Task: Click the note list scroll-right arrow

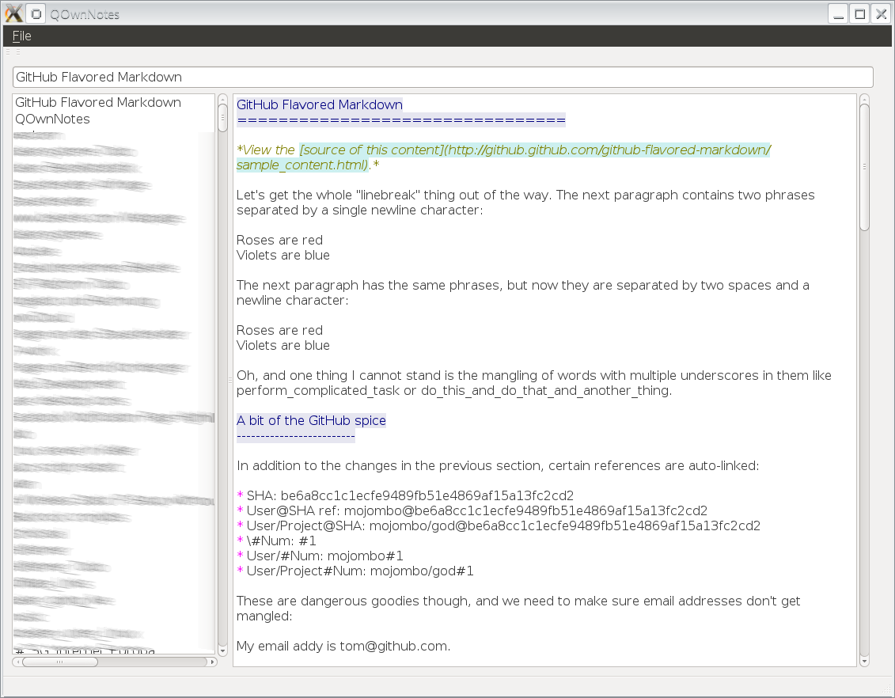Action: [212, 662]
